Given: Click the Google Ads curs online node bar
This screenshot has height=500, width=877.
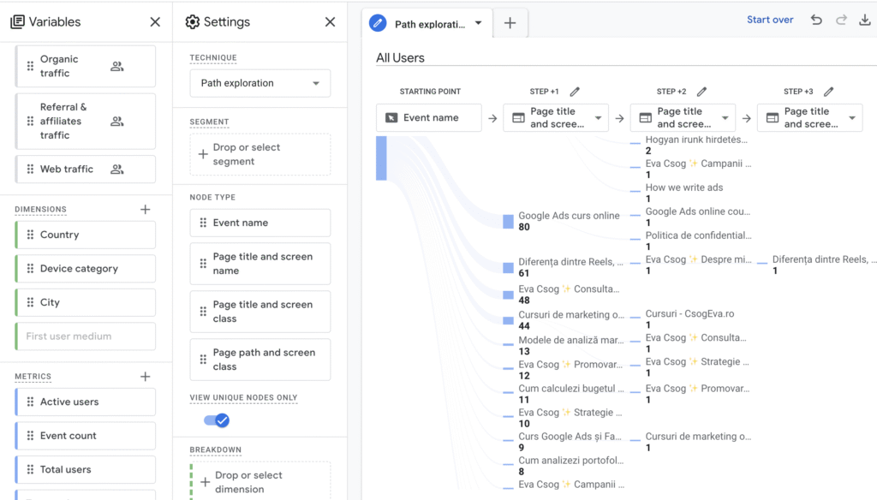Looking at the screenshot, I should [508, 222].
